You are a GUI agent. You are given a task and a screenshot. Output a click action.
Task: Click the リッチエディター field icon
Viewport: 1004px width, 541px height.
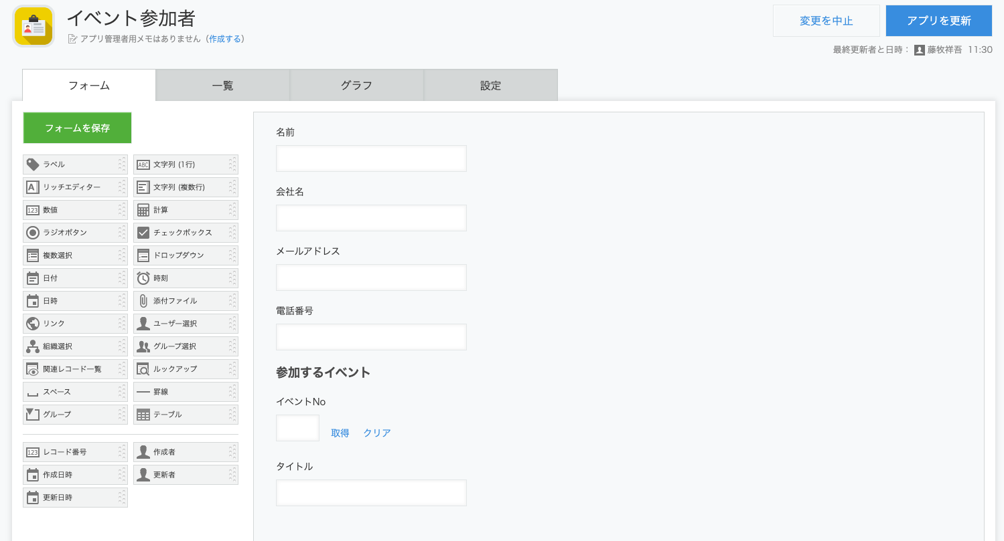pos(32,187)
